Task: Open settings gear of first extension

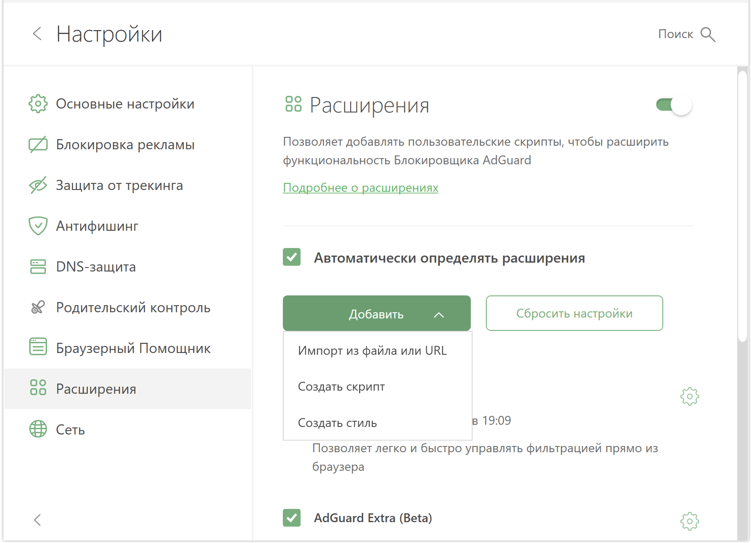Action: point(689,396)
